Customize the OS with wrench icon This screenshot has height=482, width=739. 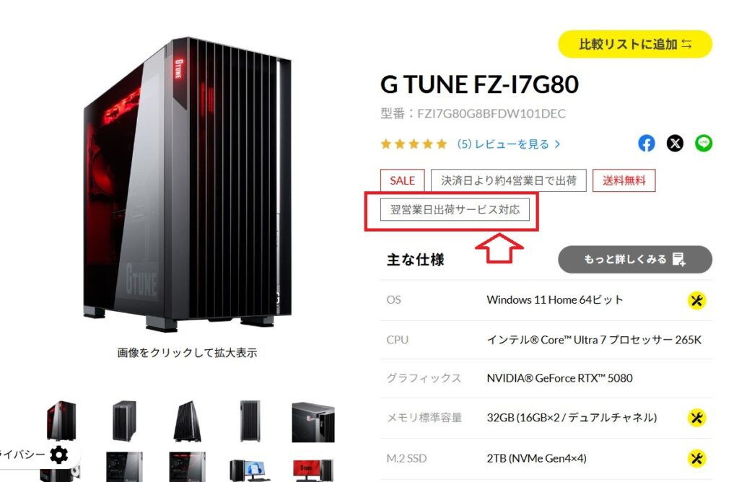click(696, 300)
